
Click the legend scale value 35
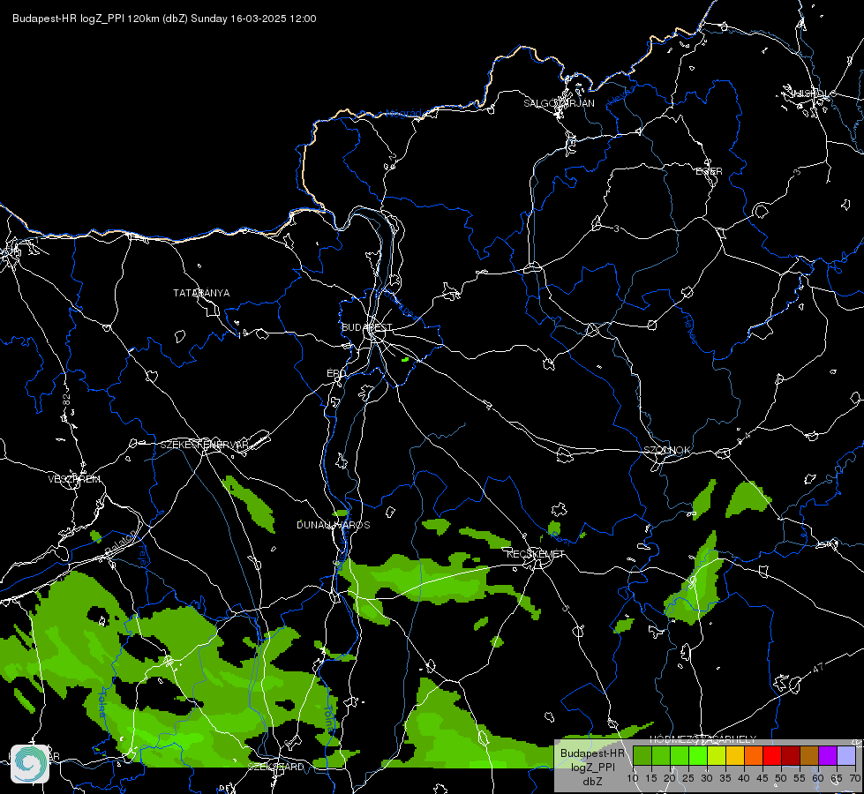[725, 779]
